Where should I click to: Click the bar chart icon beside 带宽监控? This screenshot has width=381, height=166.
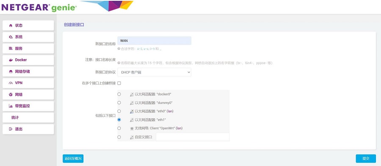pos(11,106)
